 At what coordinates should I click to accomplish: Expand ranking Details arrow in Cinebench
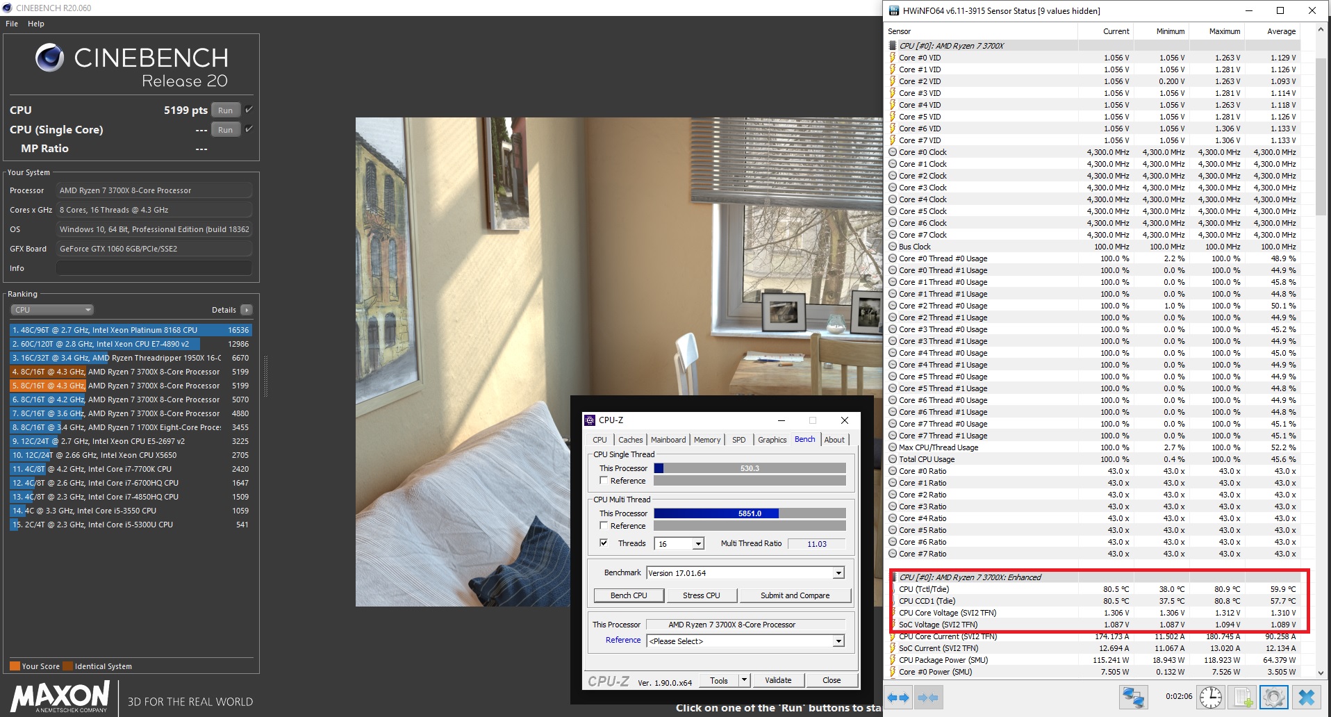(x=247, y=310)
